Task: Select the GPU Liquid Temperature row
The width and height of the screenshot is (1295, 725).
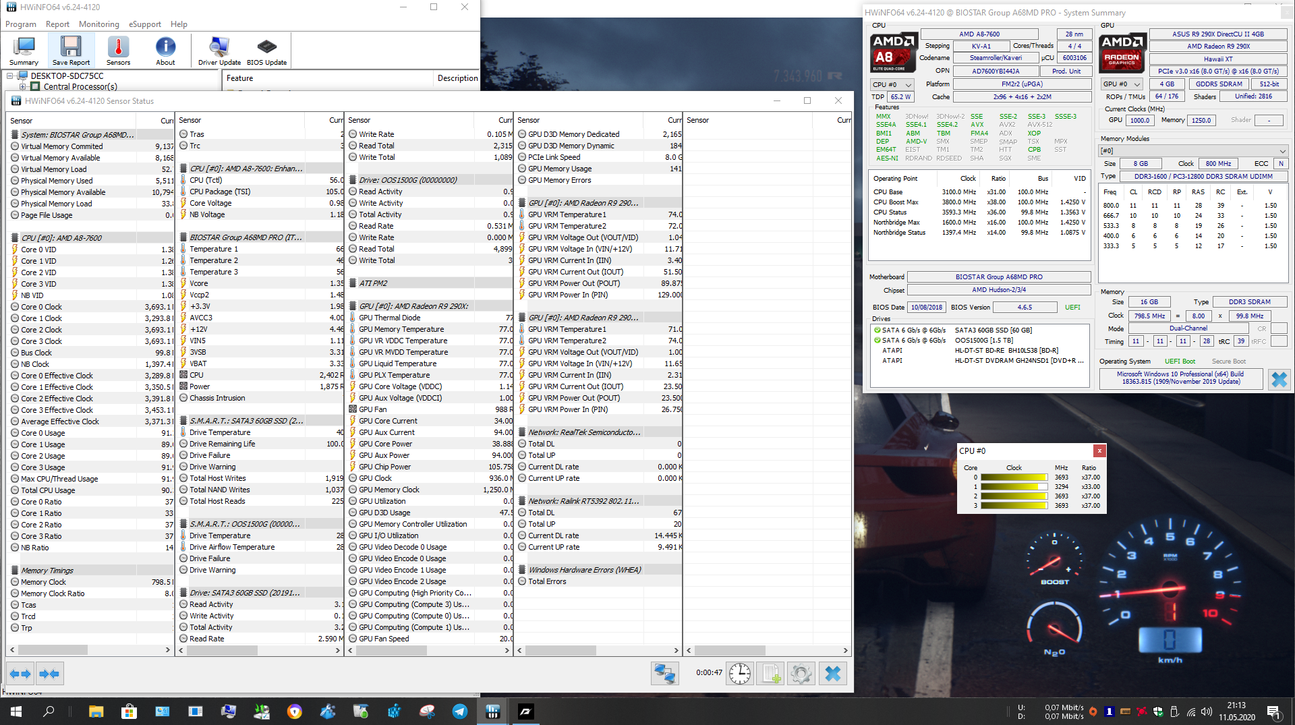Action: click(430, 364)
